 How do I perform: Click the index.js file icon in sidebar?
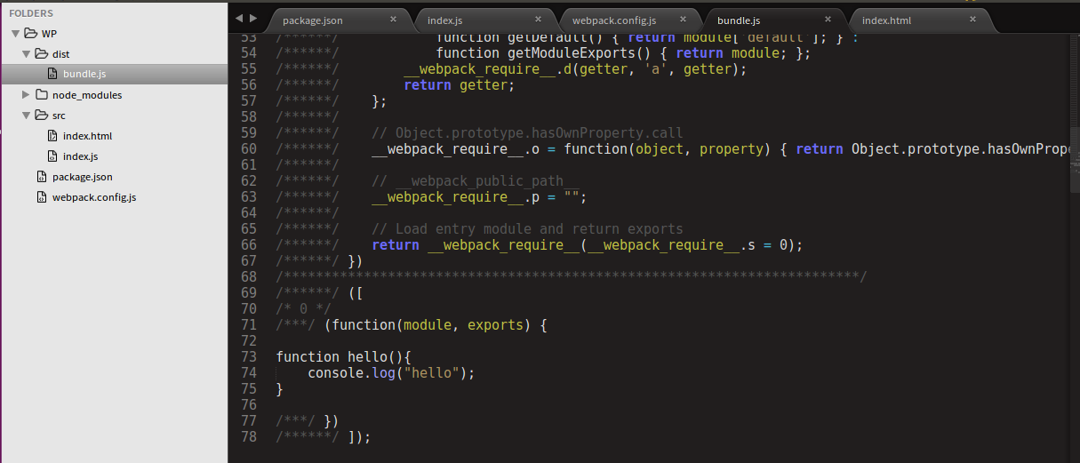click(x=52, y=156)
